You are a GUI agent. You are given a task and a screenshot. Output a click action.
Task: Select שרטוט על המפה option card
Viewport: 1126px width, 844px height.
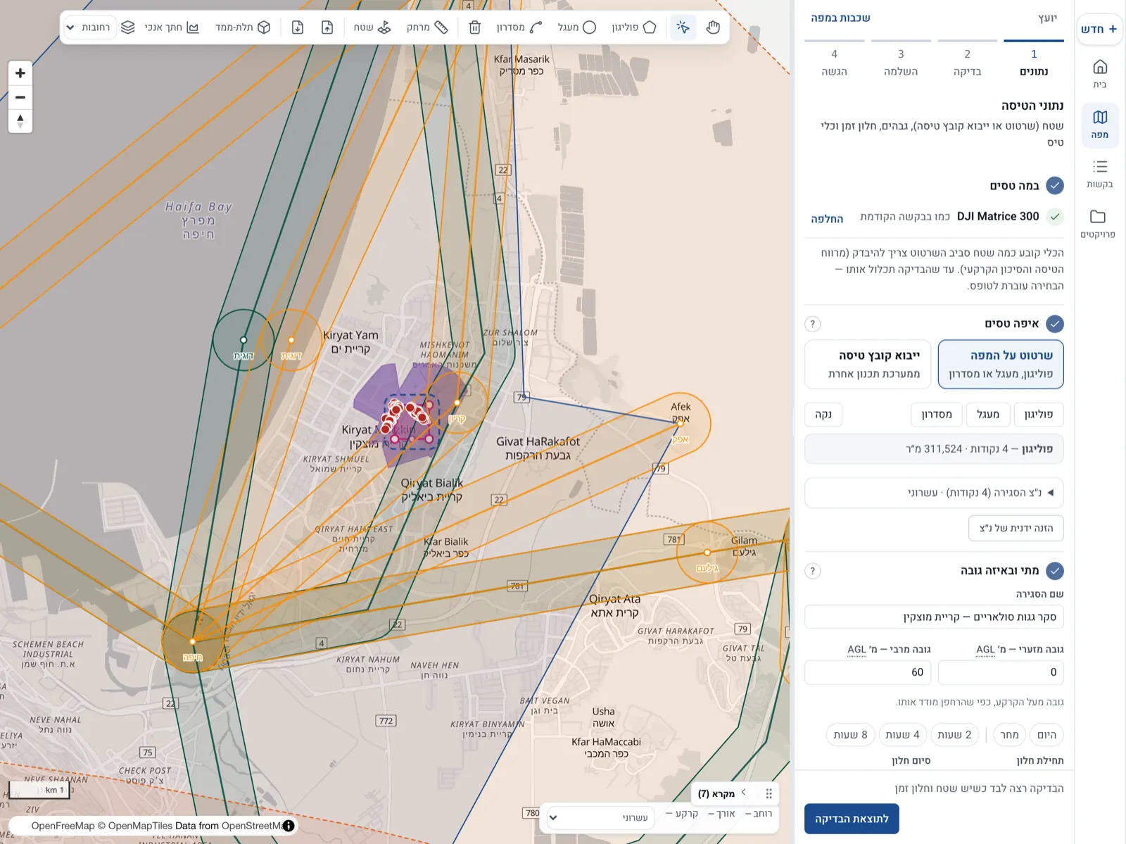click(1001, 365)
